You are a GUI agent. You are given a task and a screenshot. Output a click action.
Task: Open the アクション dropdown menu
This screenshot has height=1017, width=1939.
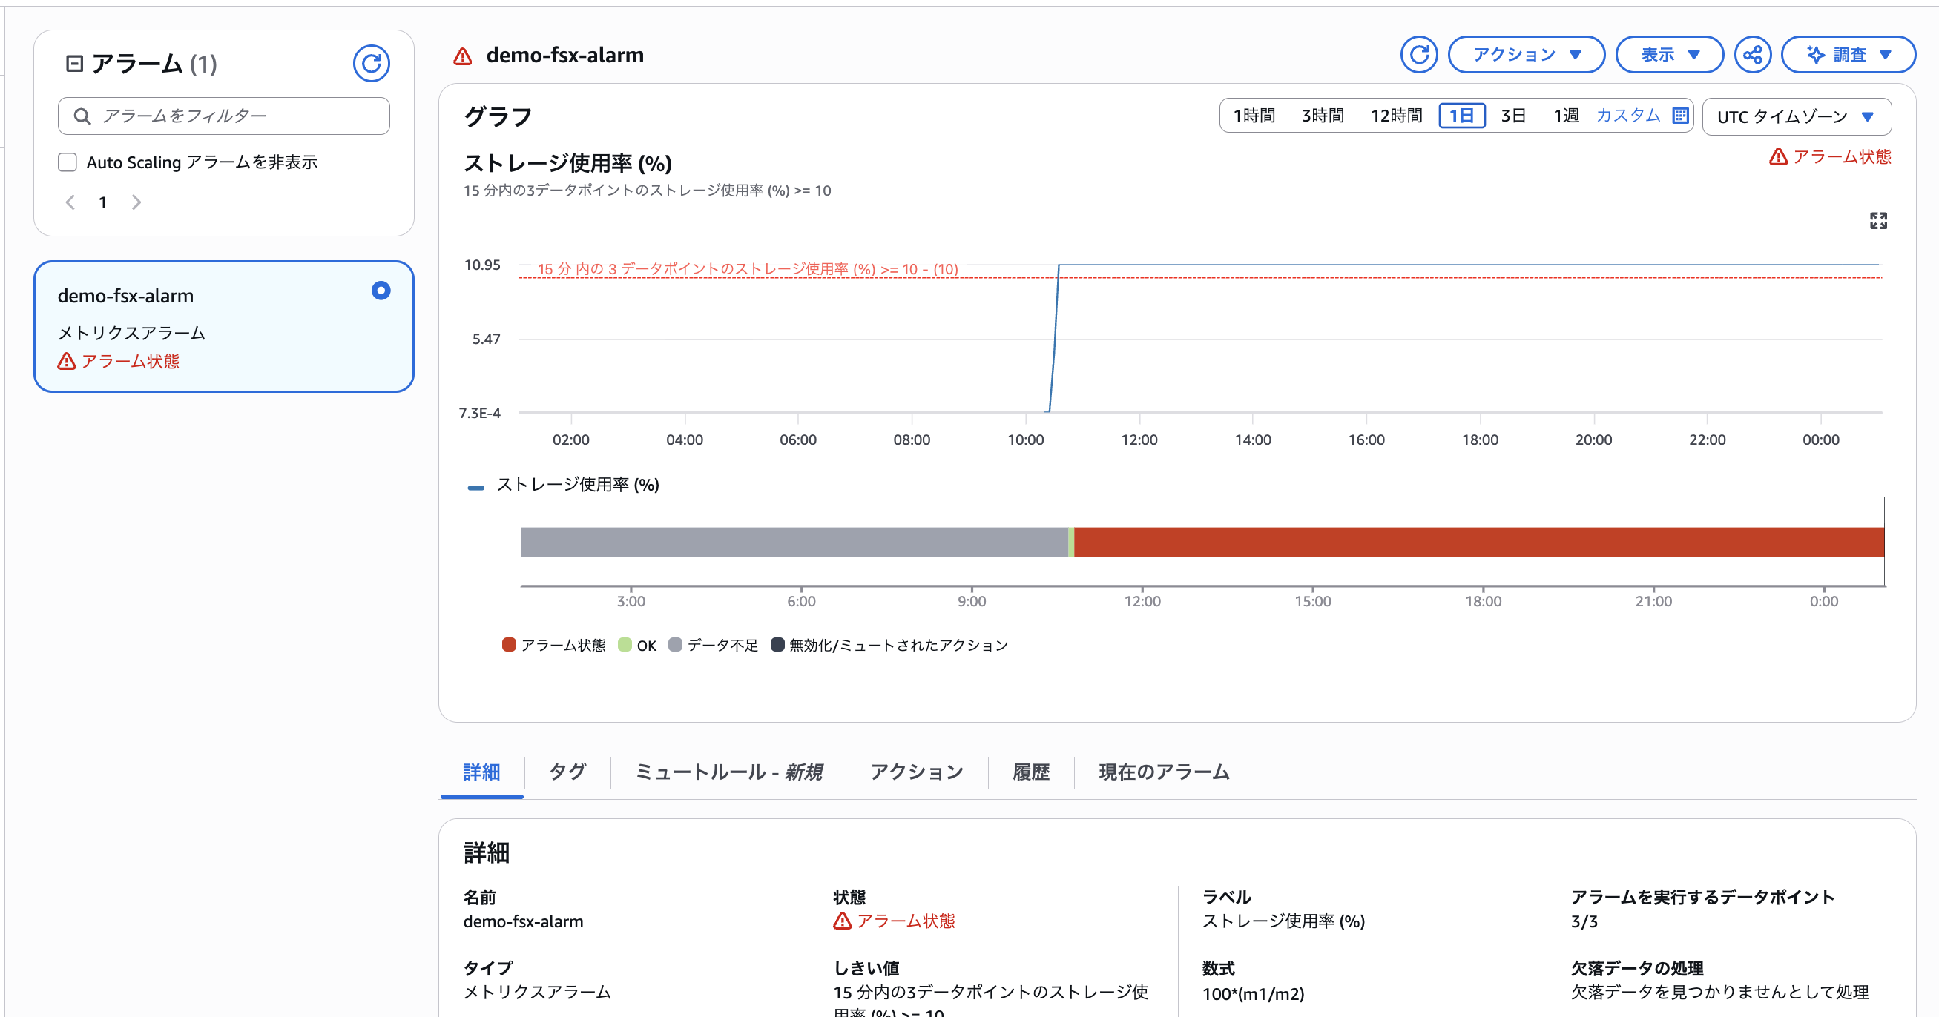coord(1526,55)
